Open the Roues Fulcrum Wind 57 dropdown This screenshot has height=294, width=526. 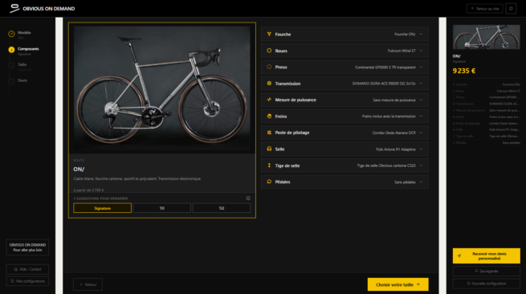tap(345, 51)
